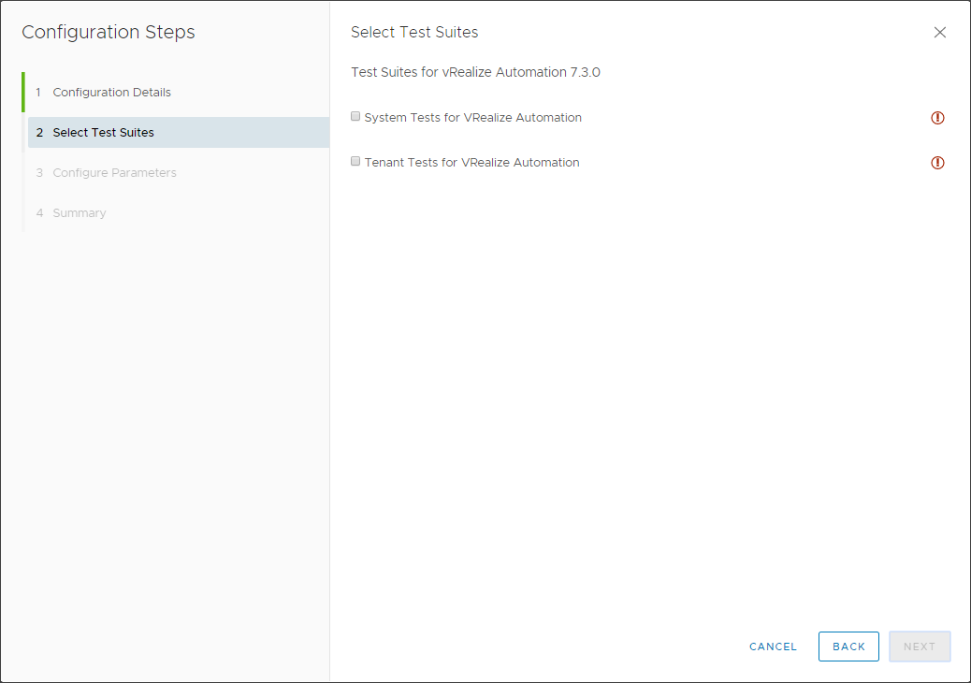Go to step 1 Configuration Details
971x683 pixels.
[111, 93]
